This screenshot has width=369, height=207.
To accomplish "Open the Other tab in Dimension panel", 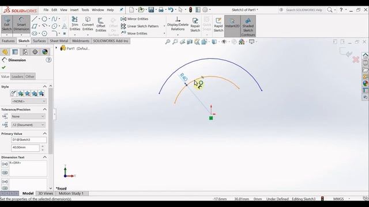I will (x=30, y=76).
